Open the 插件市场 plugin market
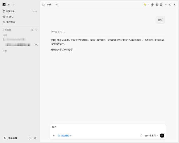The width and height of the screenshot is (179, 143). [20, 22]
